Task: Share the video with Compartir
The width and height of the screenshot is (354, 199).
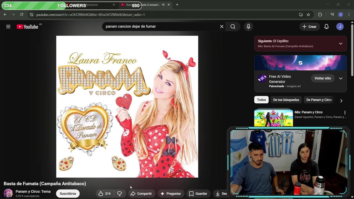Action: point(141,194)
